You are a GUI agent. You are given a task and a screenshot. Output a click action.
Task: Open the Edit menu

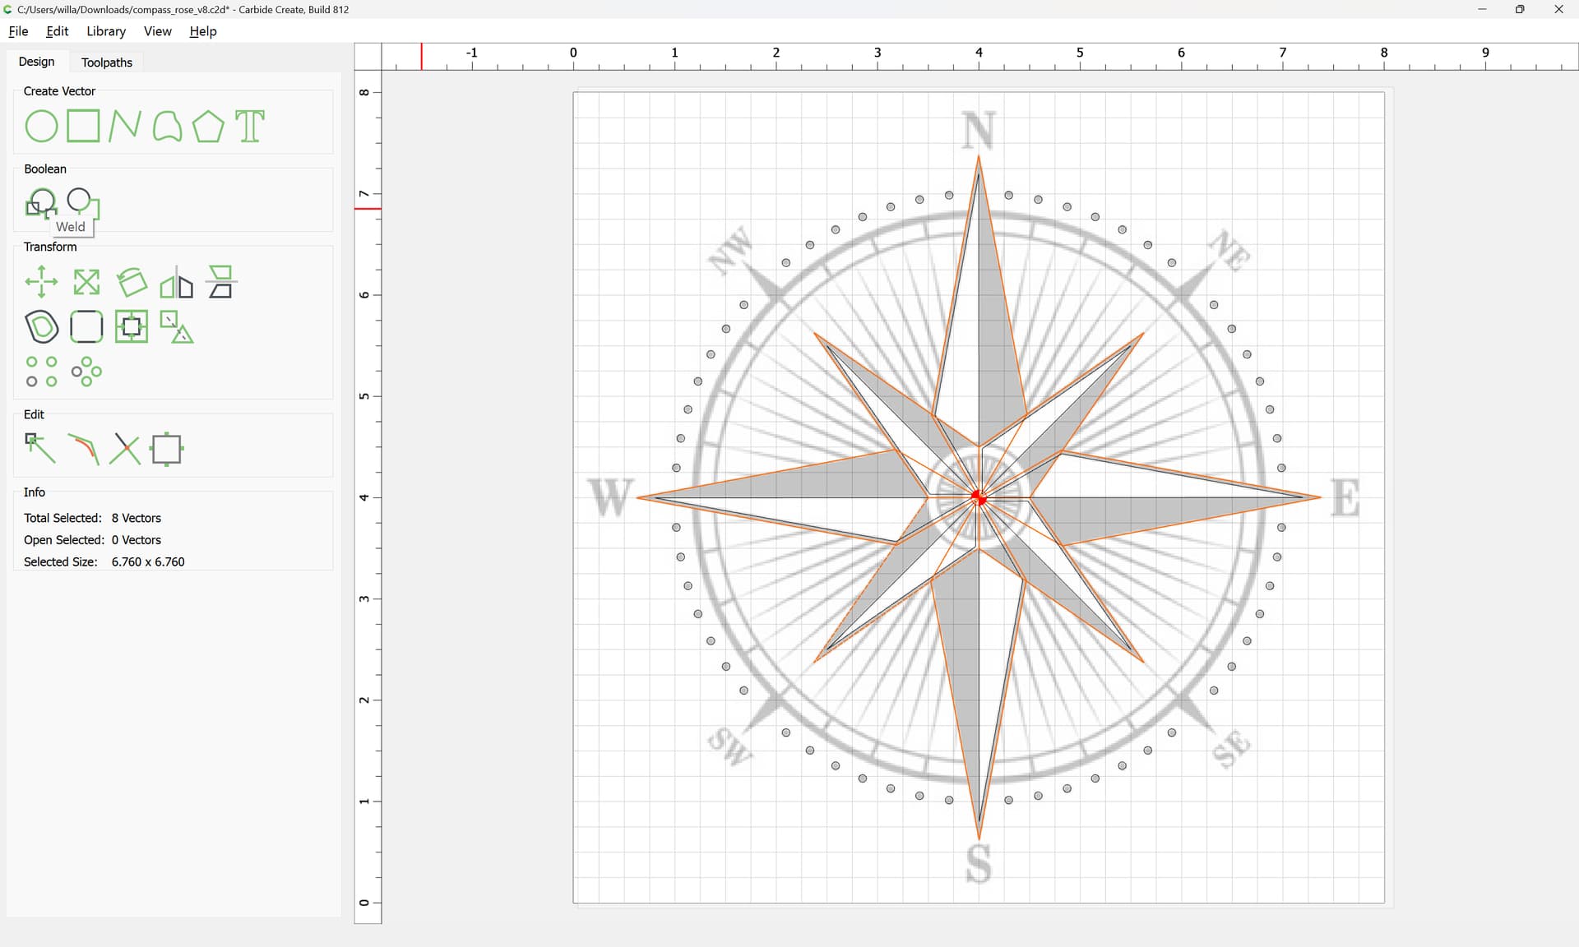tap(57, 31)
